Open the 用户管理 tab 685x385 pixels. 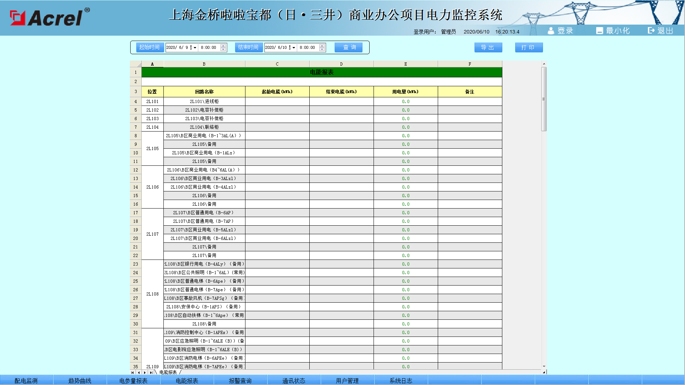pos(347,380)
